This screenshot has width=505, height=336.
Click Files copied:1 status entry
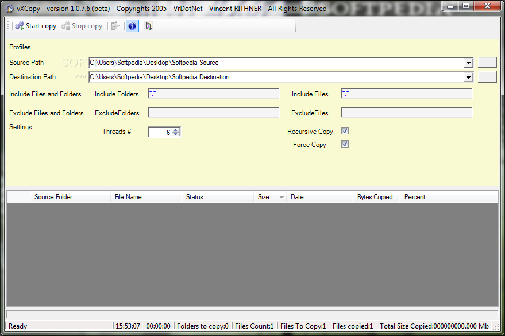353,326
